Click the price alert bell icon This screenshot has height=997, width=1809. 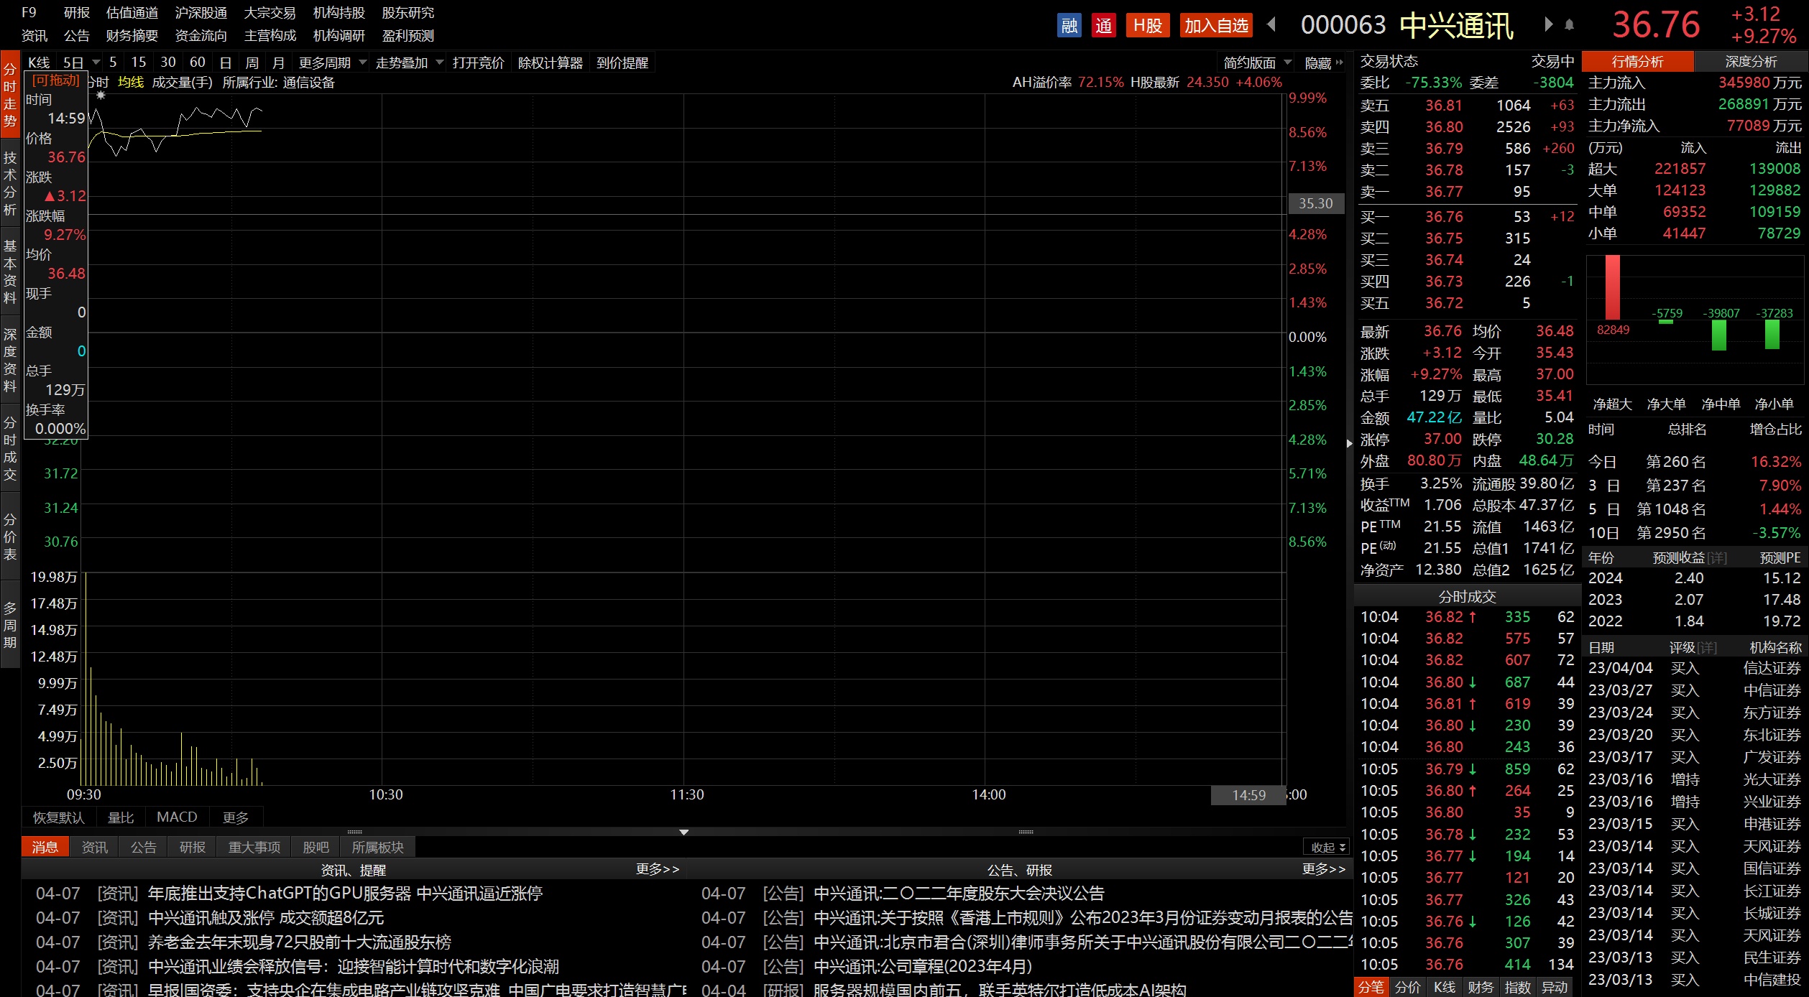coord(1570,25)
